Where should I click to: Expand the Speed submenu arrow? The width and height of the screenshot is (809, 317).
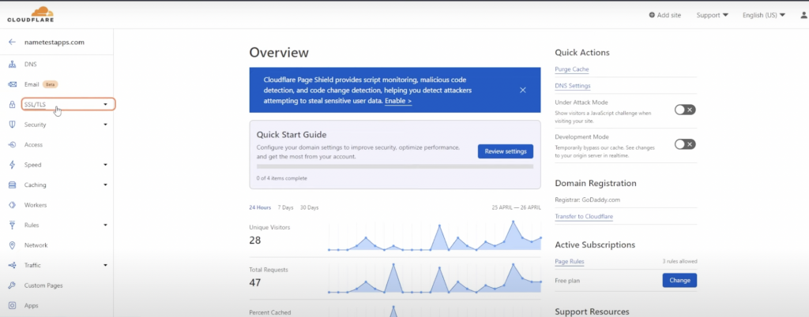105,165
